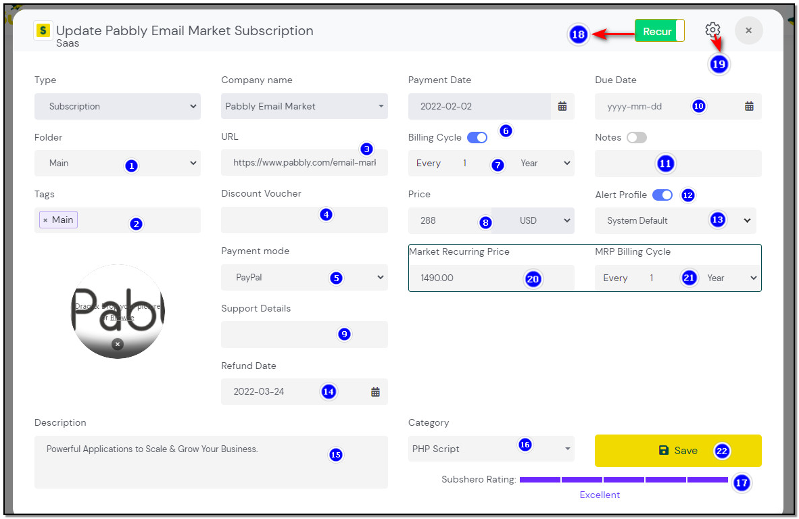Click the Description text area
Viewport: 799px width, 519px height.
211,462
